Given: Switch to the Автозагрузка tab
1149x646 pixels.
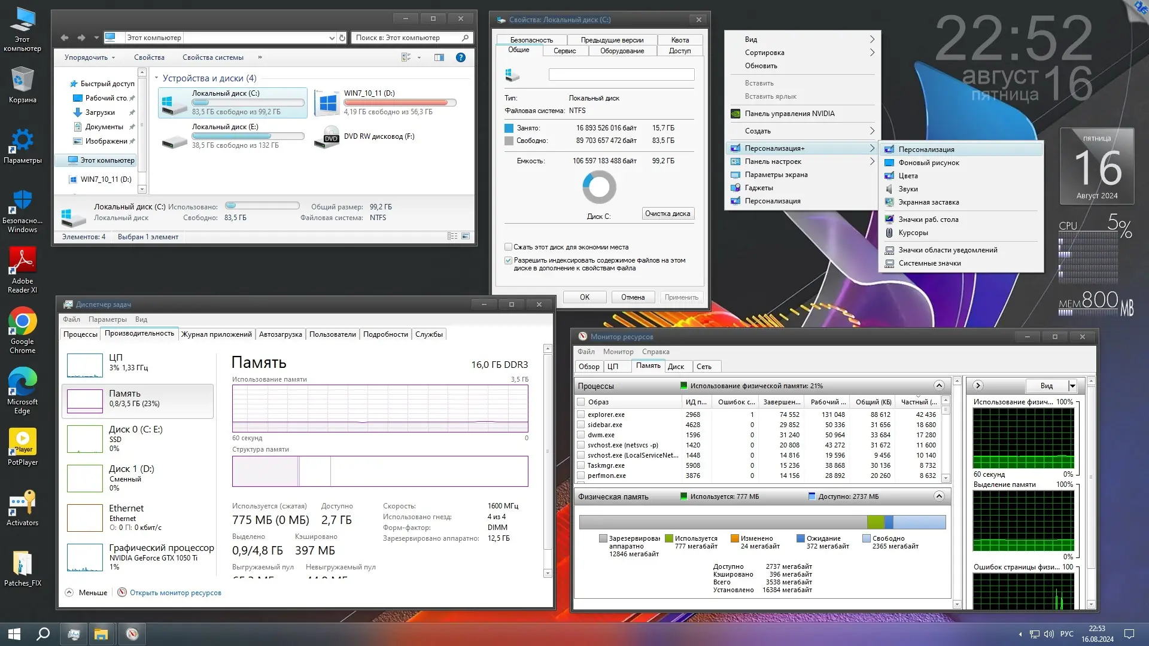Looking at the screenshot, I should coord(280,334).
